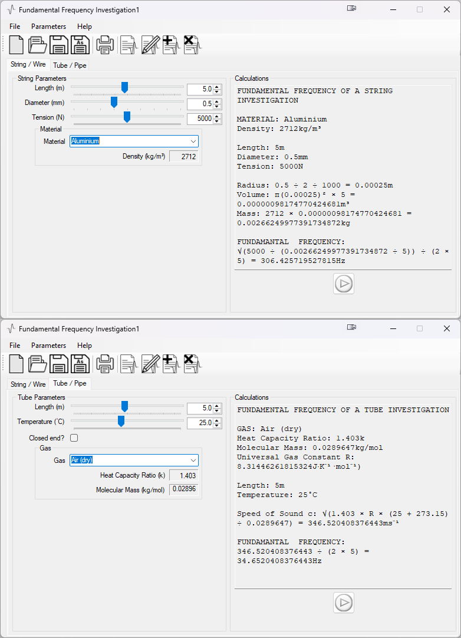
Task: Increase Tension value with up arrow
Action: pos(218,116)
